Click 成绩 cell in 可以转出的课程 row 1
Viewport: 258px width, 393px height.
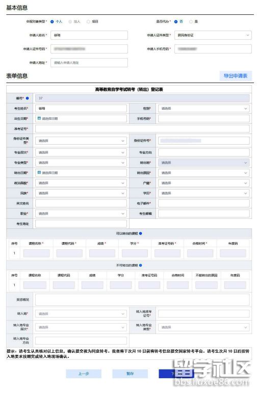click(x=102, y=253)
